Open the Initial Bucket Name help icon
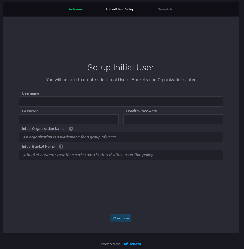The height and width of the screenshot is (249, 244). point(61,147)
